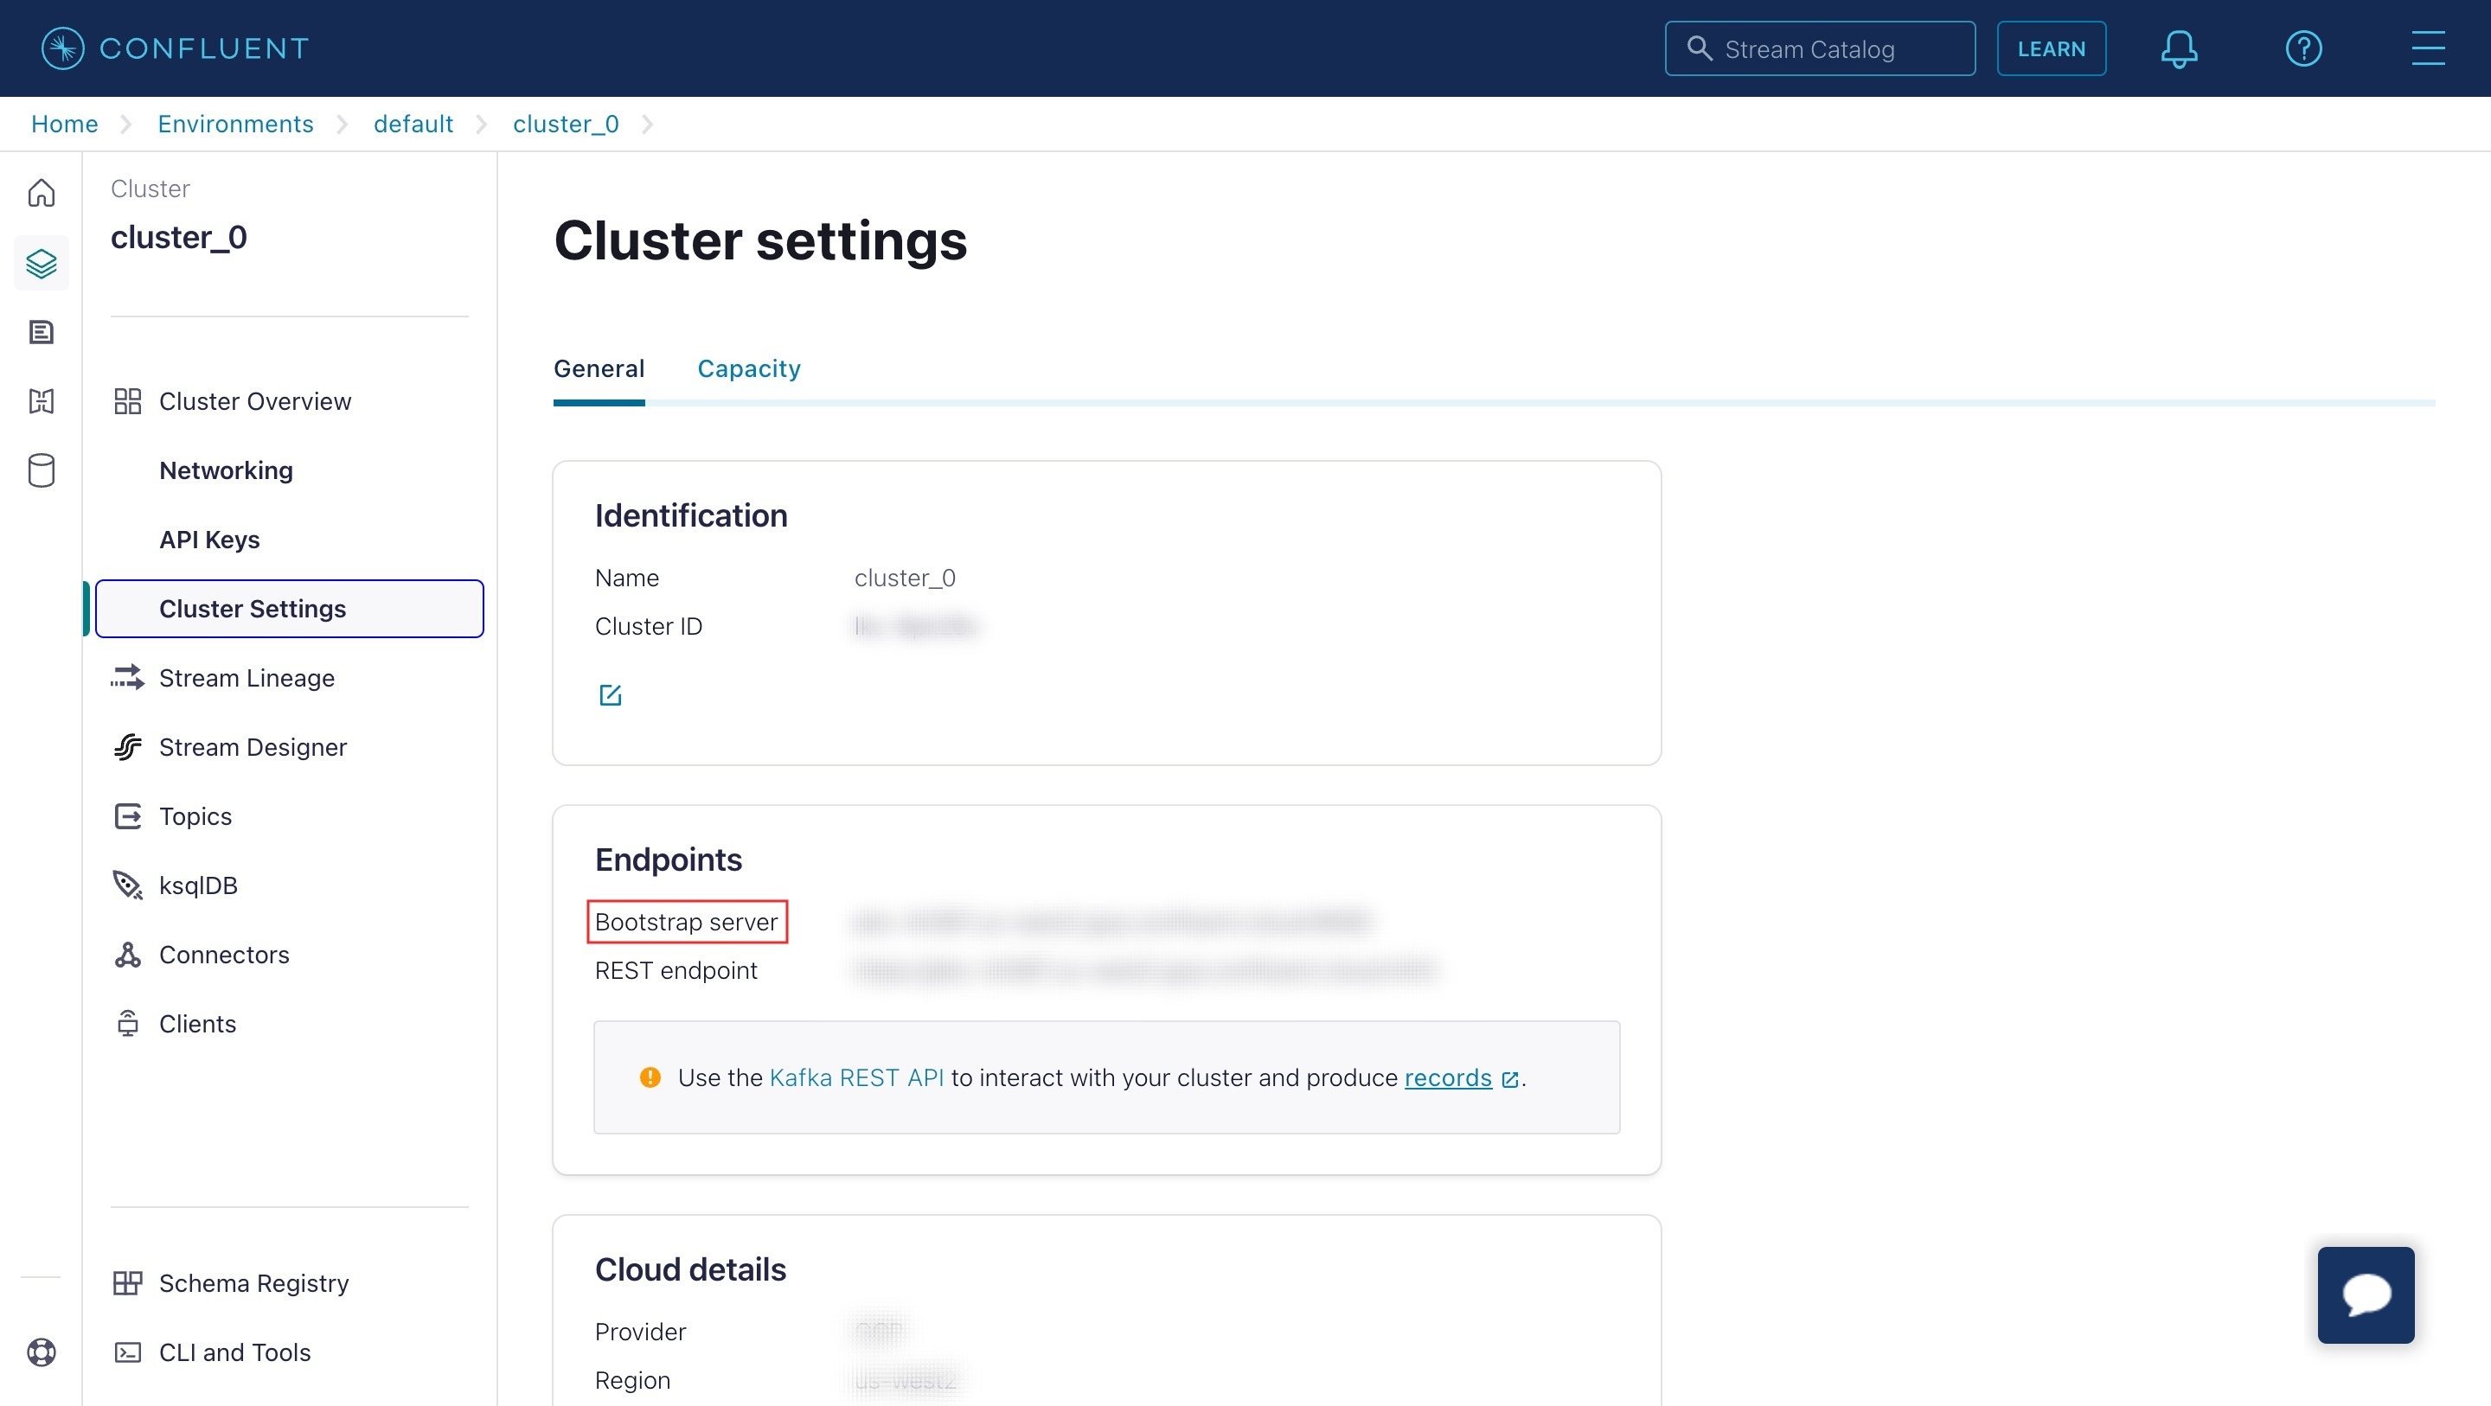This screenshot has width=2491, height=1406.
Task: Open Connectors page
Action: 224,955
